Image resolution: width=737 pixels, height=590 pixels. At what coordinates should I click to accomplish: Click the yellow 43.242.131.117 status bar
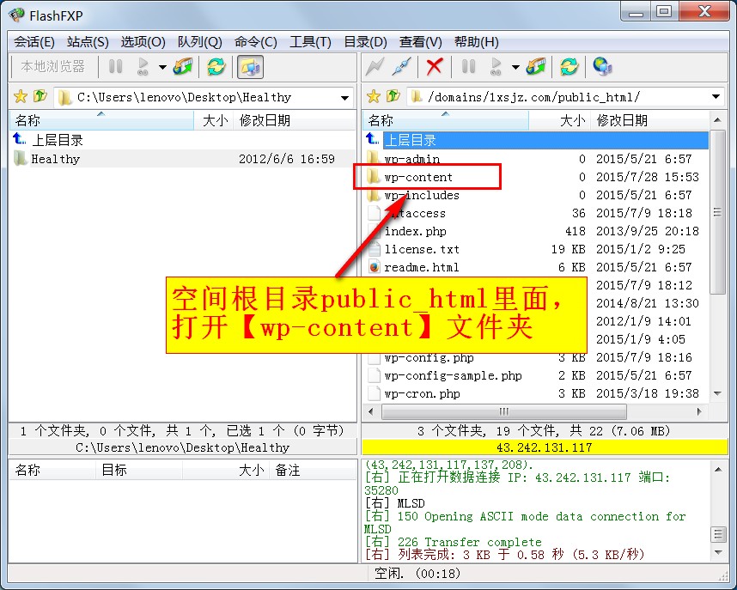click(x=545, y=447)
